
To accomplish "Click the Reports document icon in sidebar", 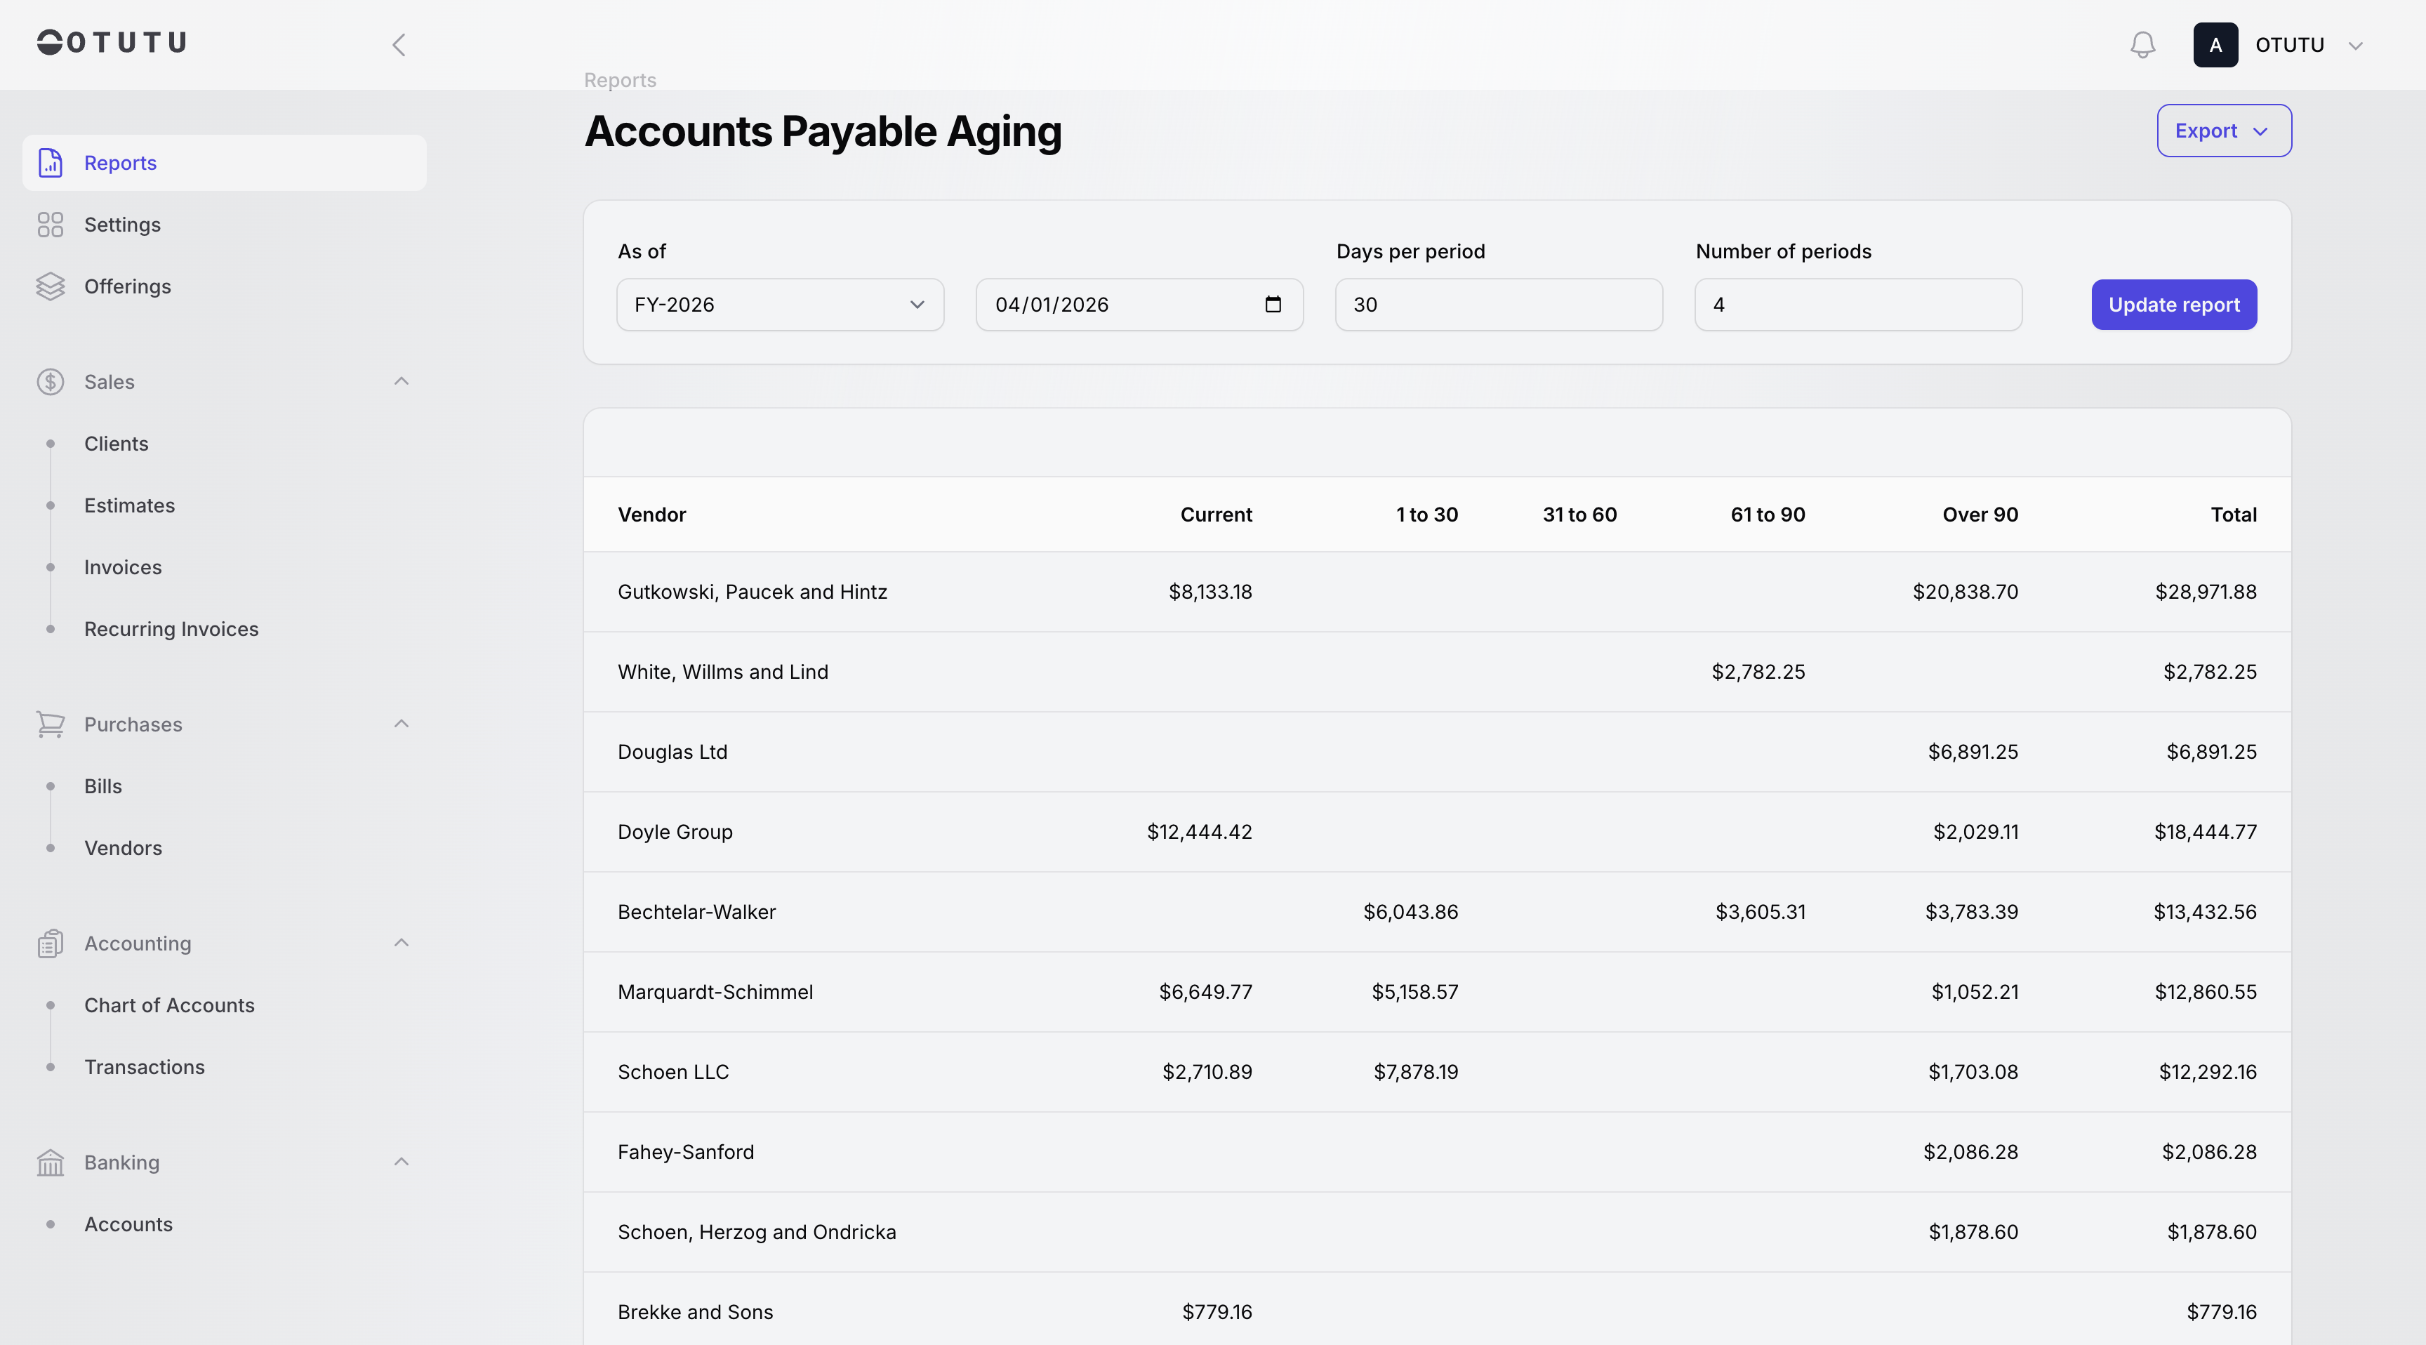I will (50, 163).
